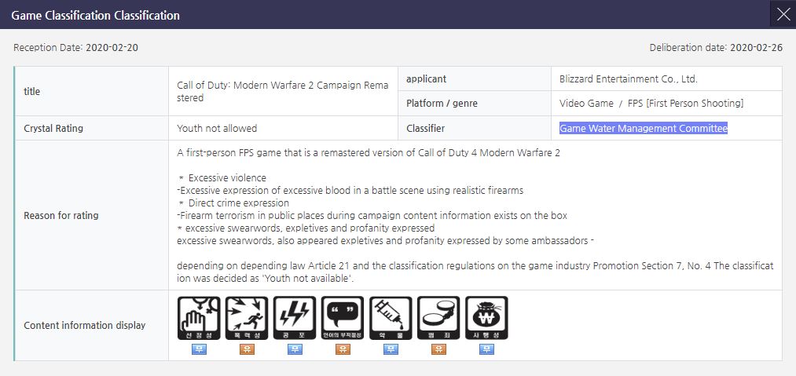Click highlighted Game Water Management Committee text
This screenshot has height=376, width=796.
pos(643,128)
